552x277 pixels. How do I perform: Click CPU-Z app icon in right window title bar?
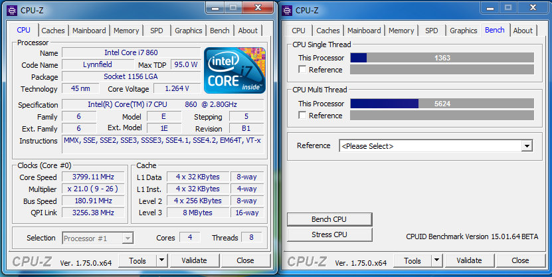[x=287, y=11]
